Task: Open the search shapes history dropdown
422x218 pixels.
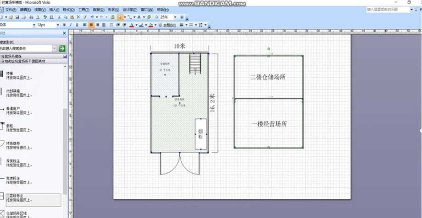Action: pos(55,48)
